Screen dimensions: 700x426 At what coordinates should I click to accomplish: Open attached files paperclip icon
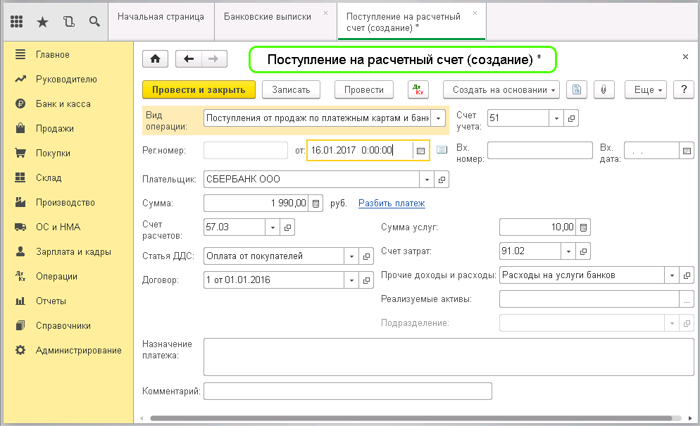(x=604, y=89)
